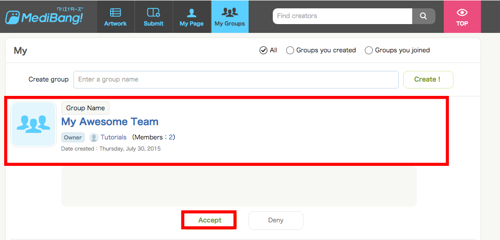Open the Submit tab
The height and width of the screenshot is (240, 500).
(153, 17)
